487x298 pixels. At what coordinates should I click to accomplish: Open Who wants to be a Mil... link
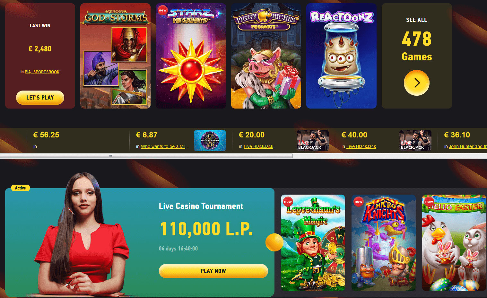click(x=165, y=146)
